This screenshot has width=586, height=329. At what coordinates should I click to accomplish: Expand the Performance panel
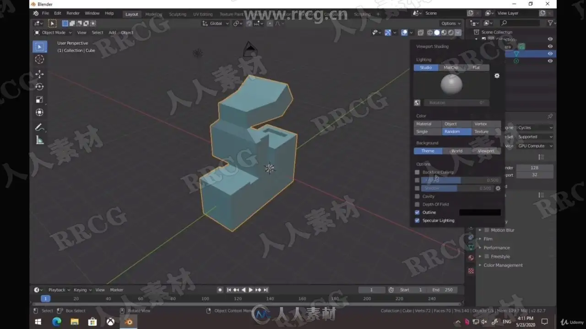(496, 248)
